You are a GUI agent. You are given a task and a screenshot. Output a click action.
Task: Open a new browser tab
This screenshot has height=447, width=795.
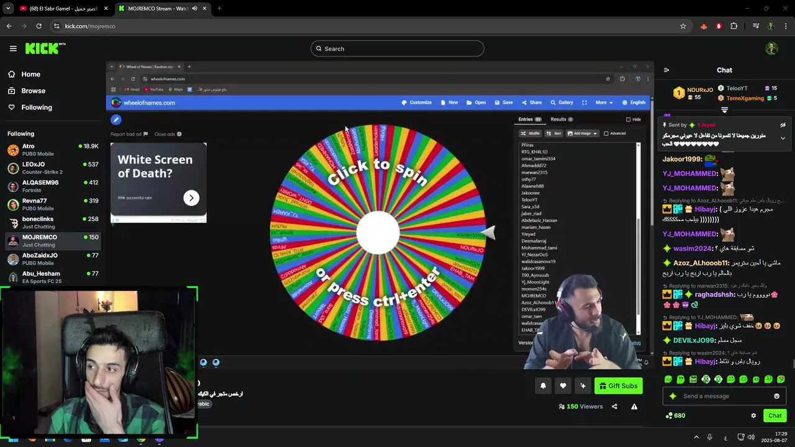[x=219, y=9]
